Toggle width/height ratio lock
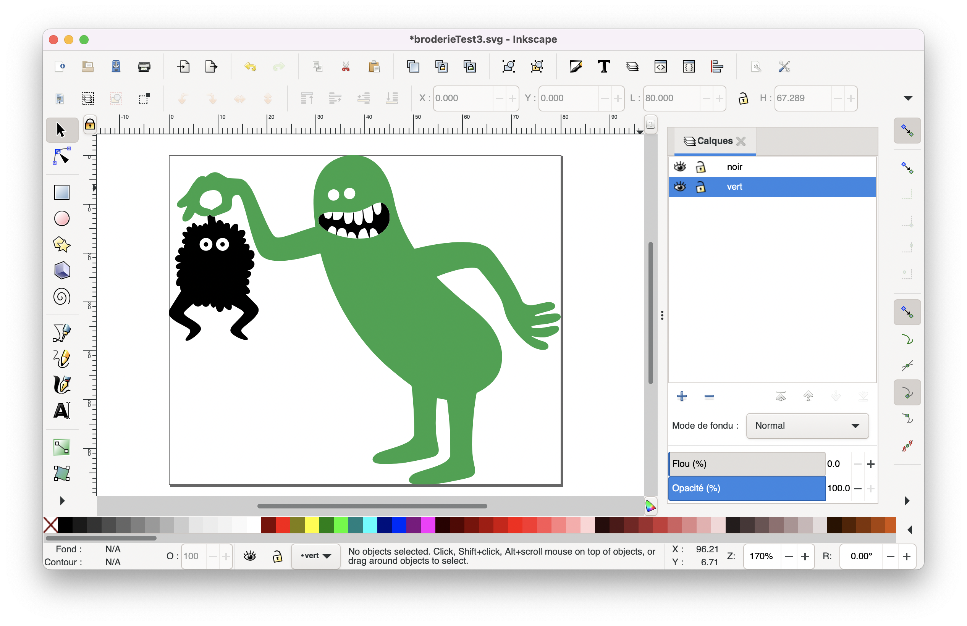The width and height of the screenshot is (967, 626). (743, 98)
